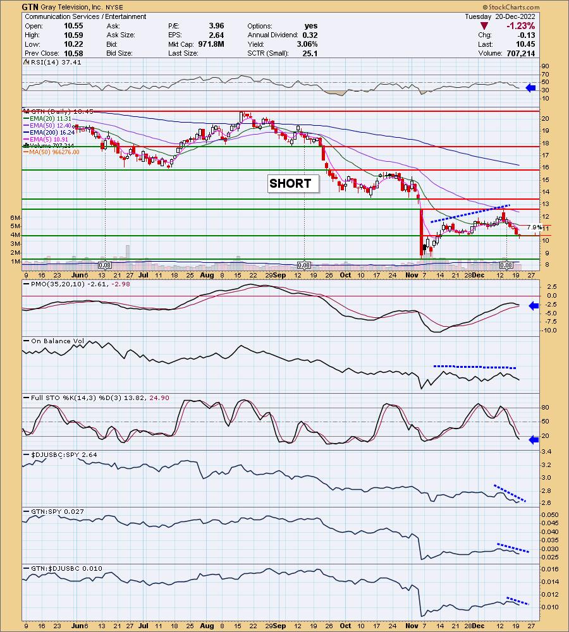
Task: Click the 0.08 dividend marker near Sep 12
Action: tap(303, 265)
